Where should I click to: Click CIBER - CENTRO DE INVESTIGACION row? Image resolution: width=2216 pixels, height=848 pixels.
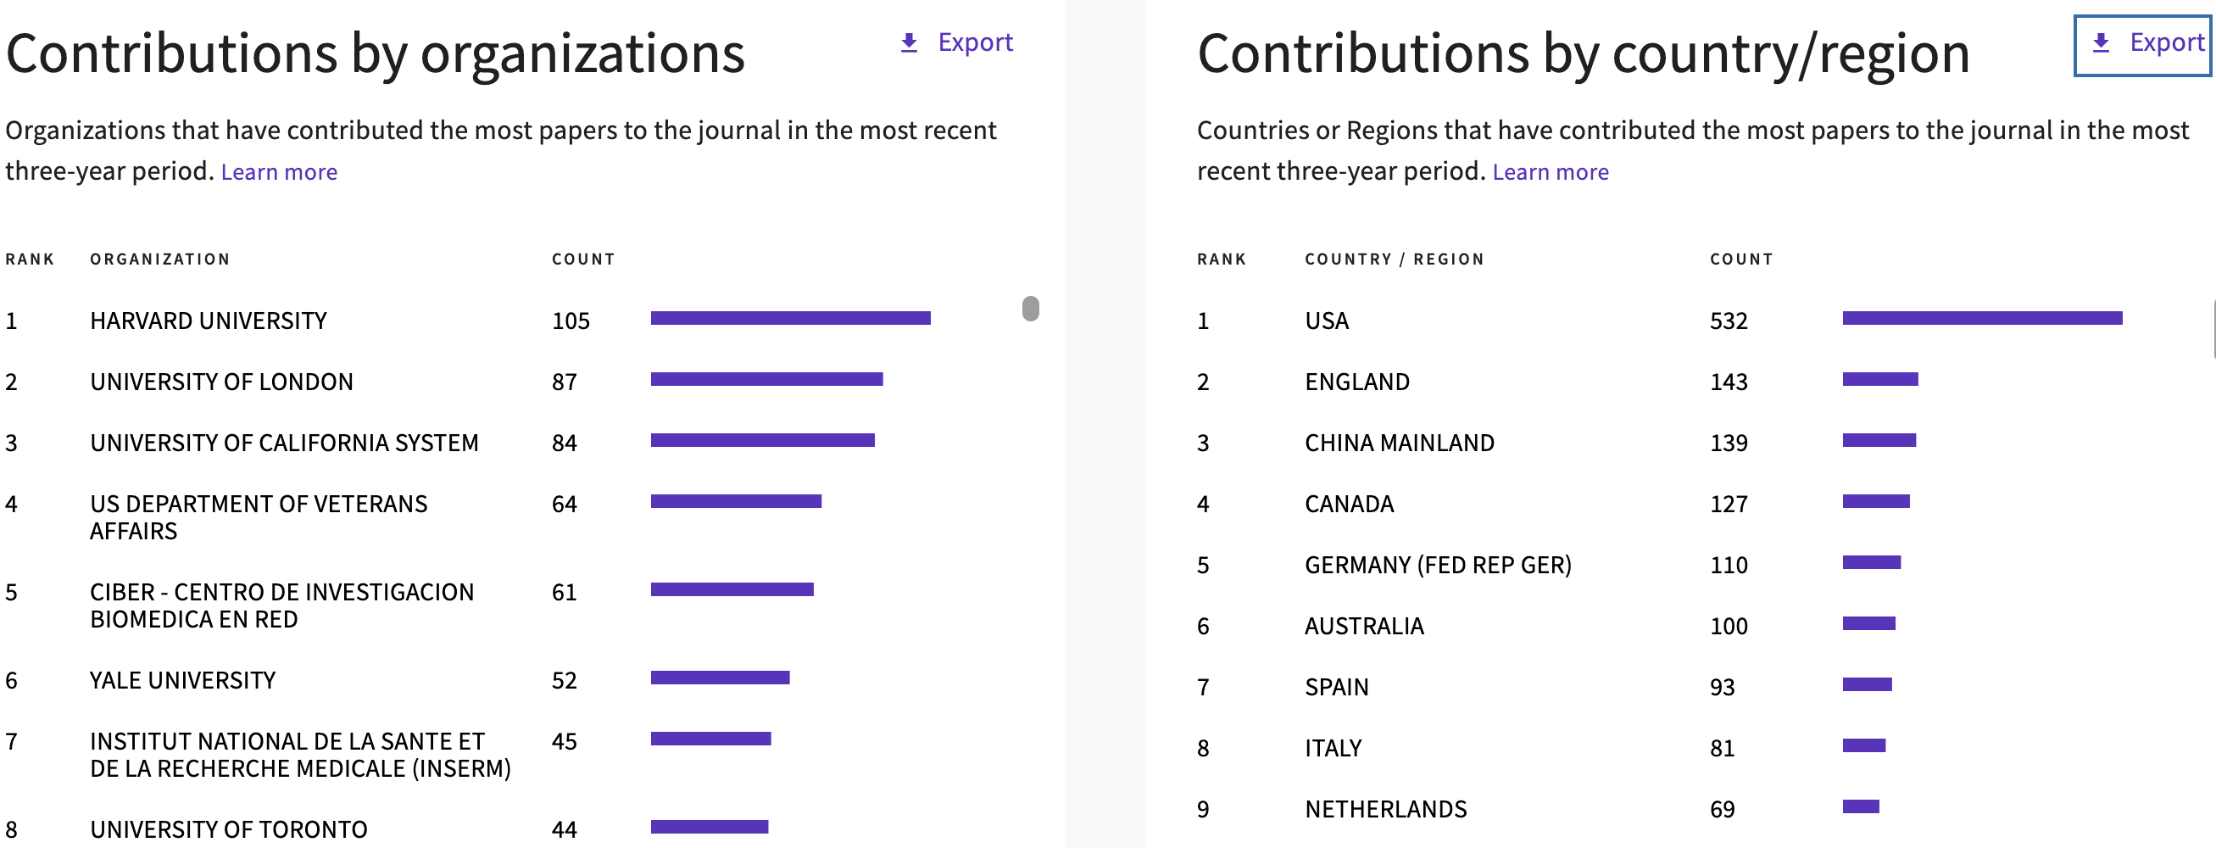[x=281, y=606]
